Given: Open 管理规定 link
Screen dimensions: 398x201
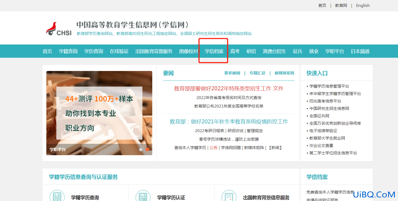Looking at the screenshot, I should (255, 131).
